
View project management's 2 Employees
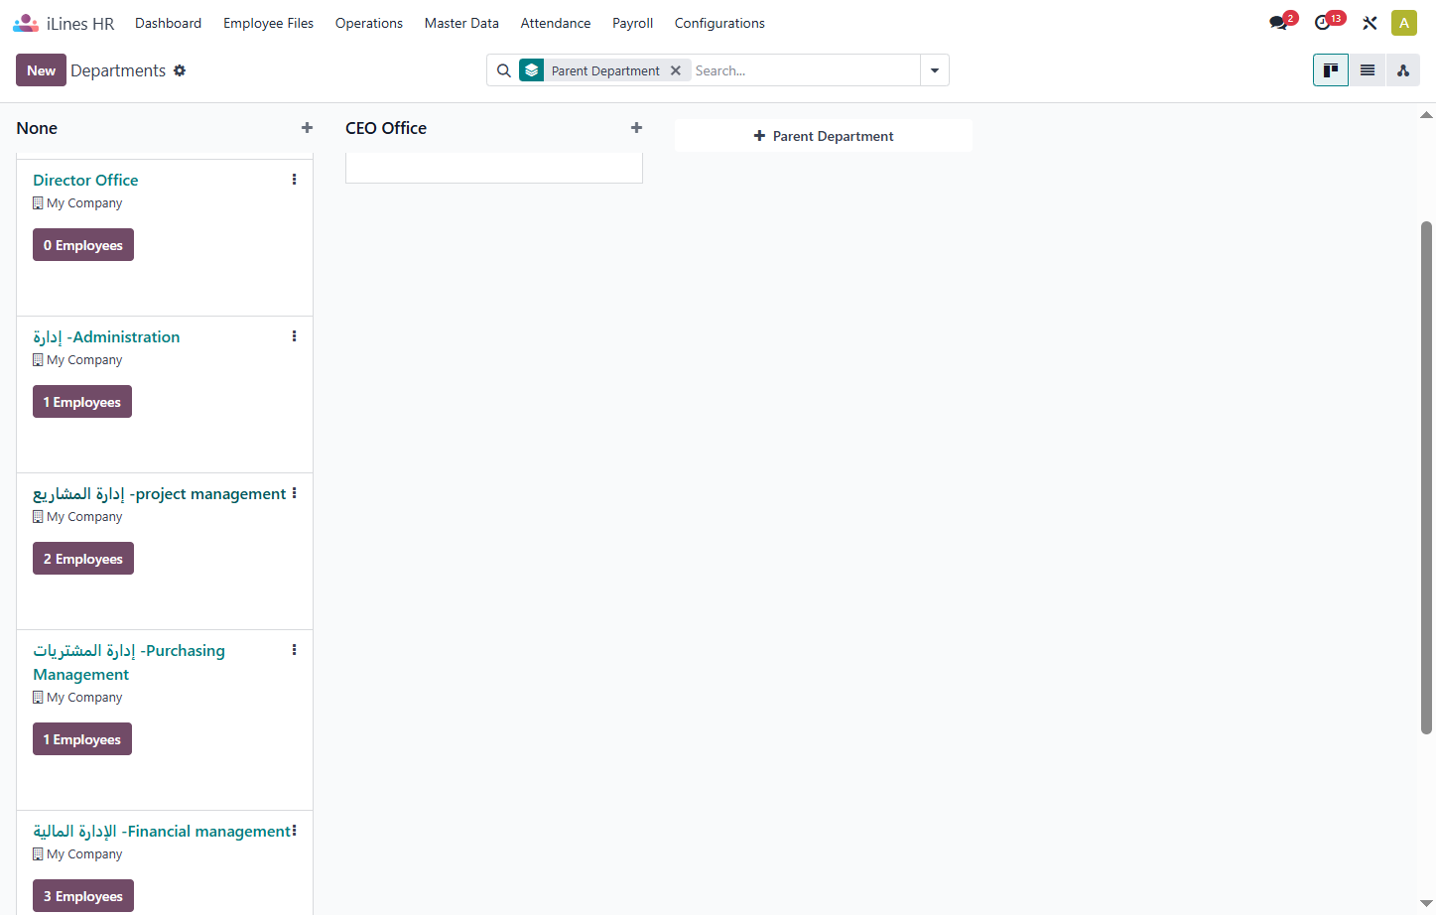pyautogui.click(x=83, y=559)
